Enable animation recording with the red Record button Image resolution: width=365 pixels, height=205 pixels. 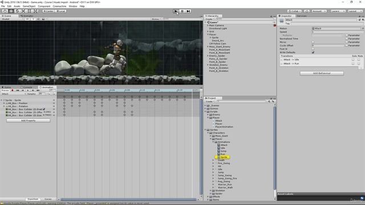coord(13,90)
